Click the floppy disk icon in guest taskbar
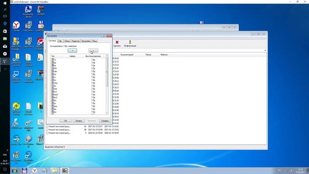This screenshot has height=174, width=309. point(25,171)
